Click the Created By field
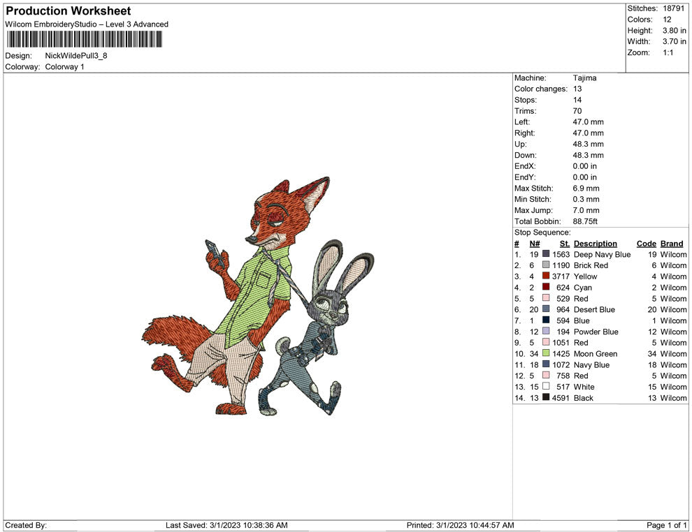The height and width of the screenshot is (532, 692). 26,525
